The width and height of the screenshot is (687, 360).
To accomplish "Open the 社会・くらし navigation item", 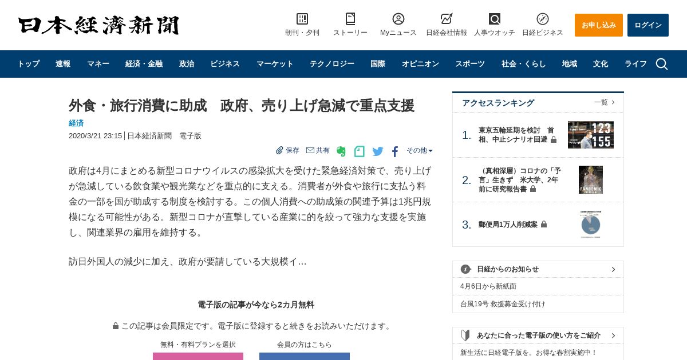I will point(524,64).
